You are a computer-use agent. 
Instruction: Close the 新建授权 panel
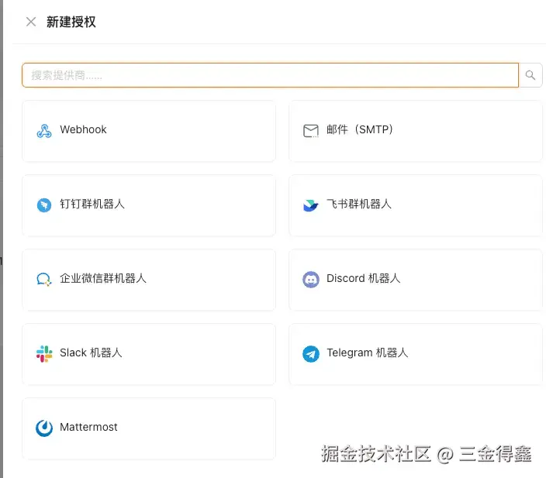(31, 22)
